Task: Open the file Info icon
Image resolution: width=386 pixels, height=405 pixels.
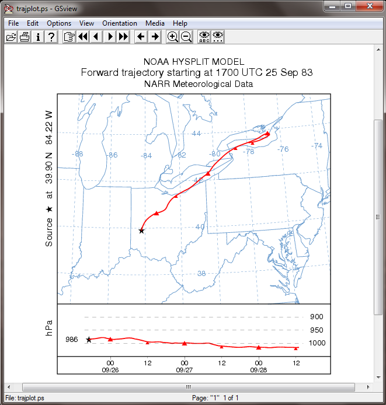Action: (38, 37)
